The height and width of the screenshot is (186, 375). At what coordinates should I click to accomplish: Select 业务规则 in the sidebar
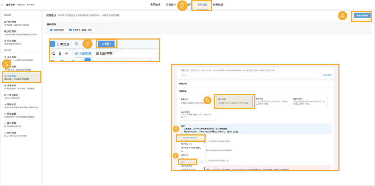click(12, 57)
